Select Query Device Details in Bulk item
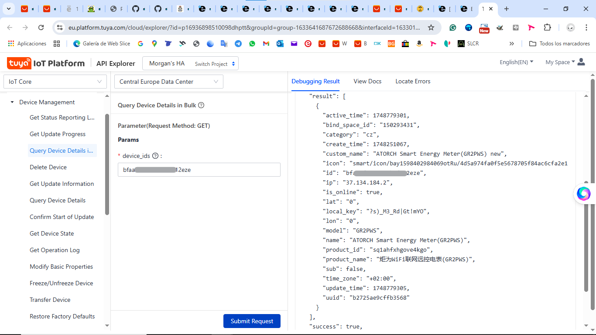 point(62,150)
